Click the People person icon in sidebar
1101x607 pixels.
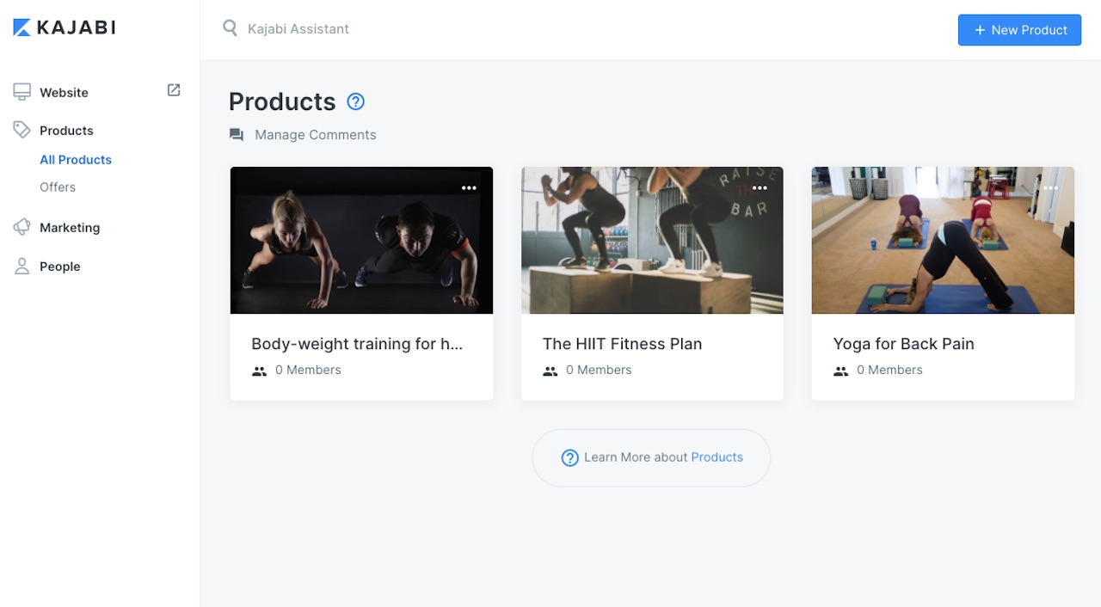[22, 266]
